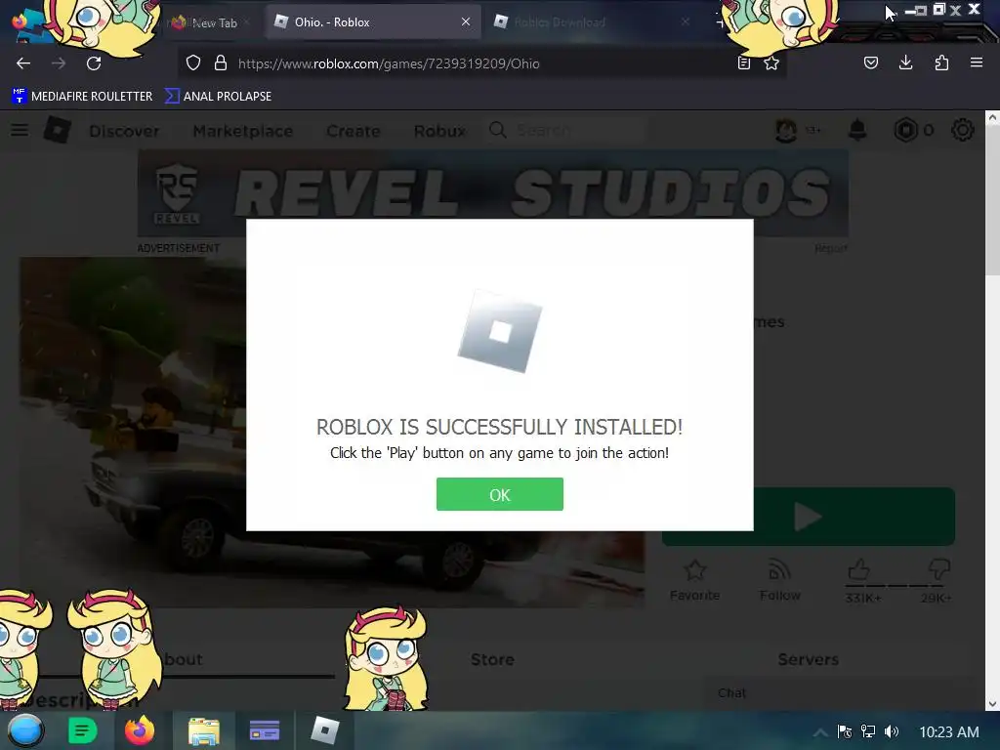Click Report link under advertisement

click(x=830, y=248)
